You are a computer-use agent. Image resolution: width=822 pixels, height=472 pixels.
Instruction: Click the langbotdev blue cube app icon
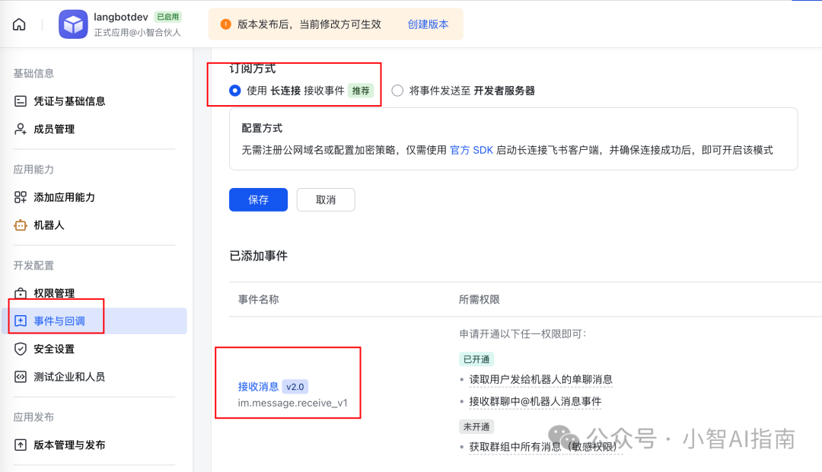pyautogui.click(x=74, y=24)
